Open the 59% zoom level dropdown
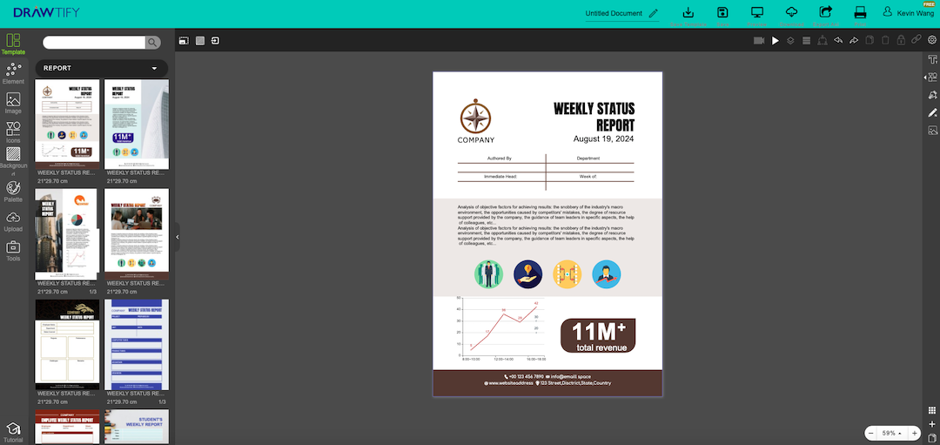Screen dimensions: 940x445 pyautogui.click(x=892, y=433)
